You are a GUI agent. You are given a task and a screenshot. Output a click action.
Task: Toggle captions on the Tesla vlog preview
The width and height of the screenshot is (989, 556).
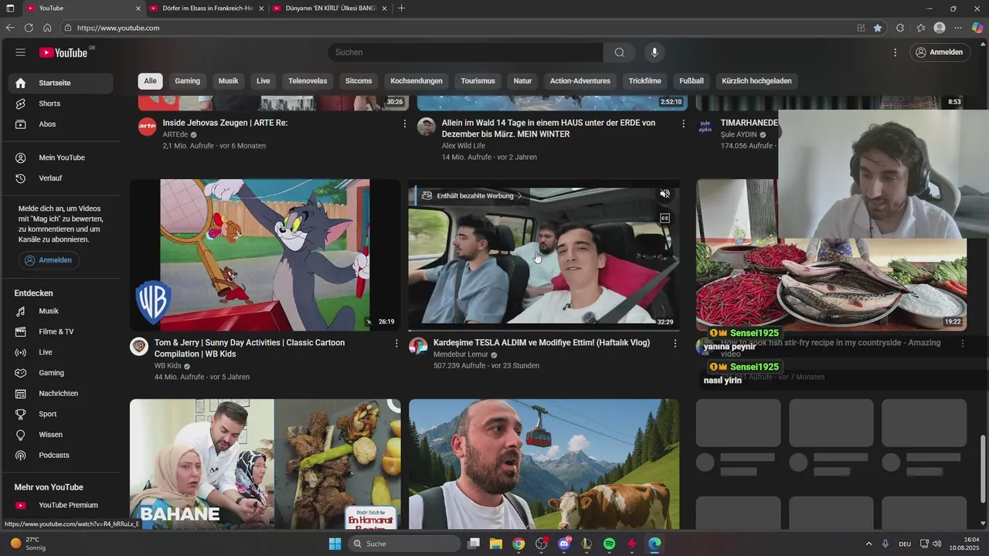[664, 219]
